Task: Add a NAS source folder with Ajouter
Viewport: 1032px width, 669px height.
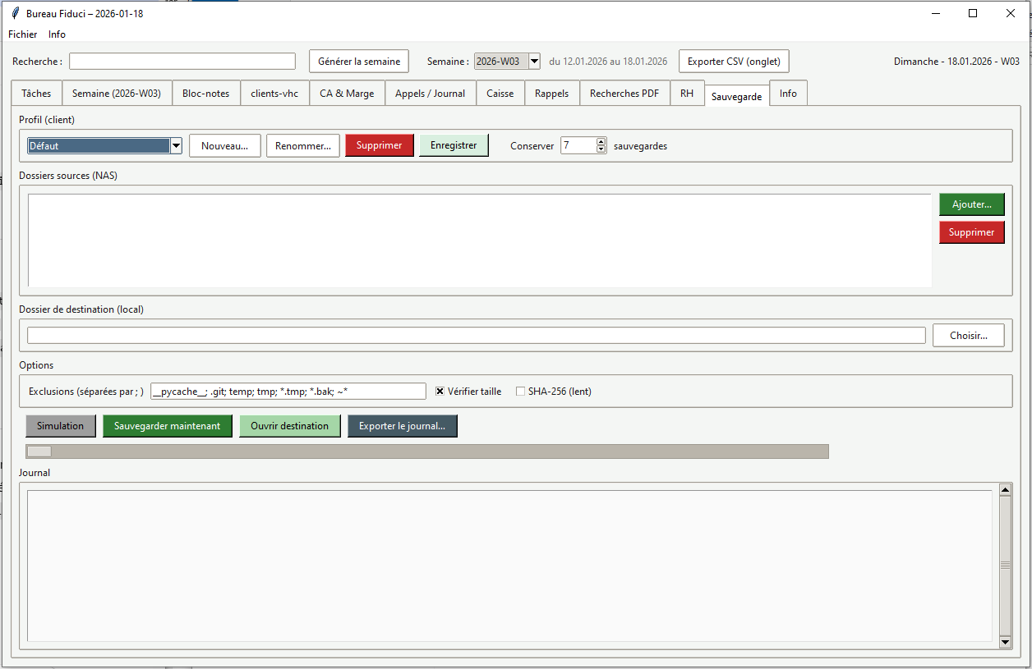Action: coord(971,204)
